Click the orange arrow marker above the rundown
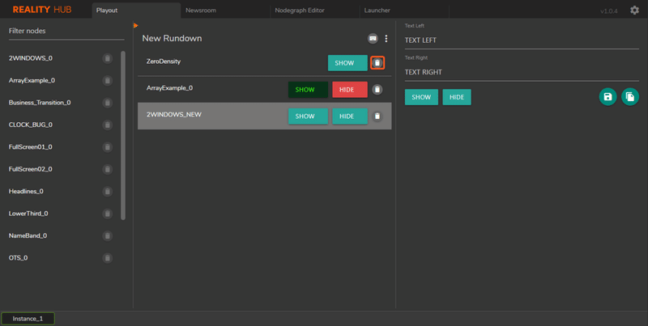This screenshot has width=648, height=326. pos(135,26)
